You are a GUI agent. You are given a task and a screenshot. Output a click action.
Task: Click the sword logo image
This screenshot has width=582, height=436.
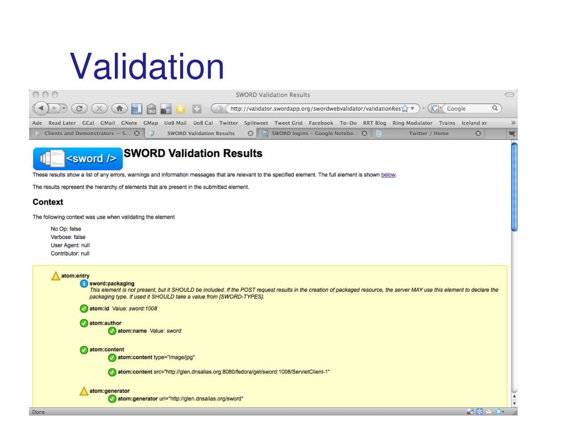(x=77, y=159)
